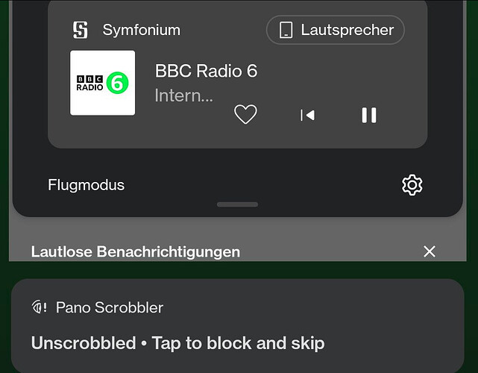Open quick settings gear icon
Viewport: 478px width, 373px height.
tap(412, 185)
